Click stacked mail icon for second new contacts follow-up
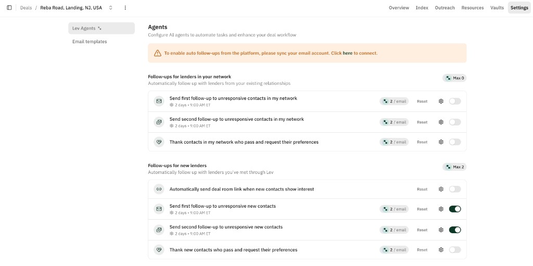The width and height of the screenshot is (533, 266). 159,230
